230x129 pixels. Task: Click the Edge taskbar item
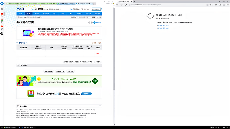28,128
